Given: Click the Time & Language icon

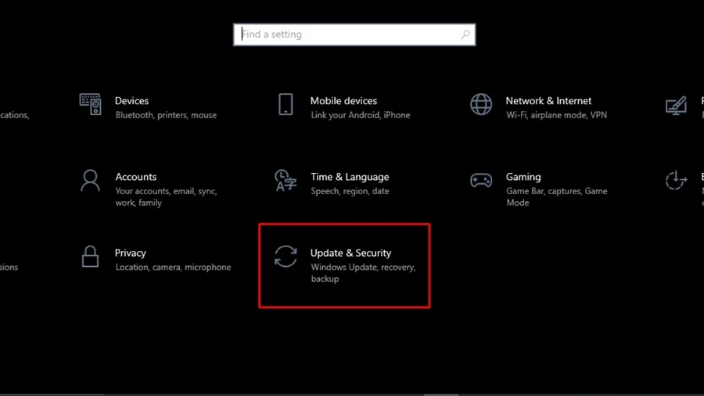Looking at the screenshot, I should [x=286, y=181].
